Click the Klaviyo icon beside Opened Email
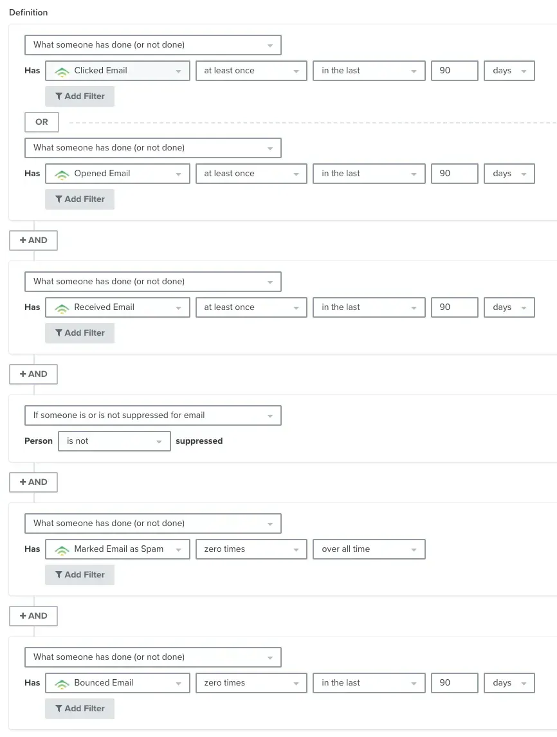 pos(62,174)
